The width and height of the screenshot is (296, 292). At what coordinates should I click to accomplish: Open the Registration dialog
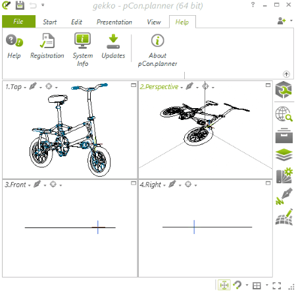click(47, 46)
